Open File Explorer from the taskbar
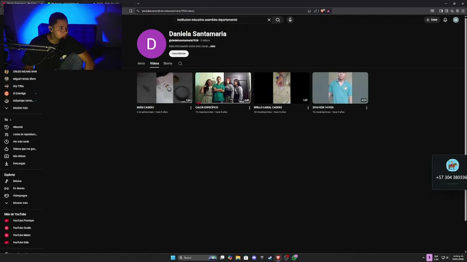The image size is (467, 262). coord(238,258)
